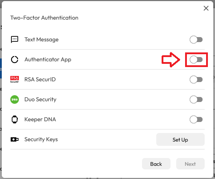Go back with the Back button
The height and width of the screenshot is (179, 215).
(156, 164)
